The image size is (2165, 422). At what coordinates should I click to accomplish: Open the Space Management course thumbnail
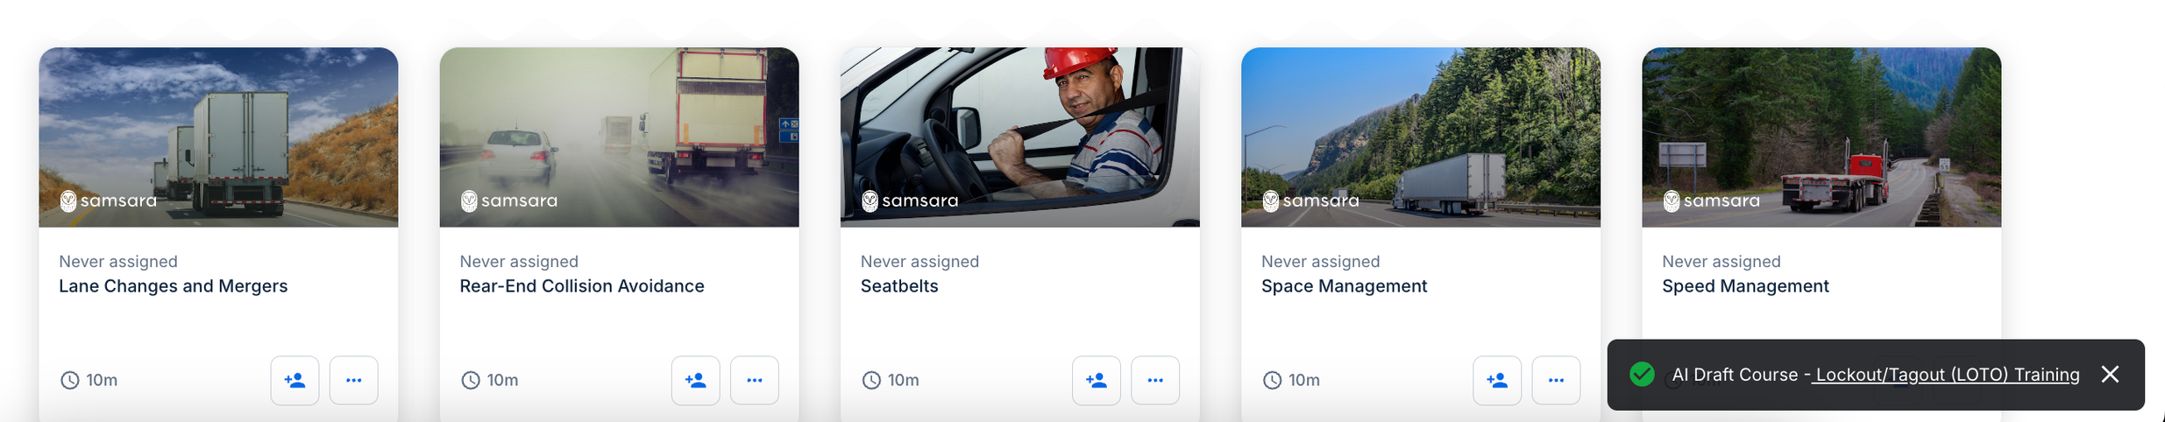point(1421,137)
